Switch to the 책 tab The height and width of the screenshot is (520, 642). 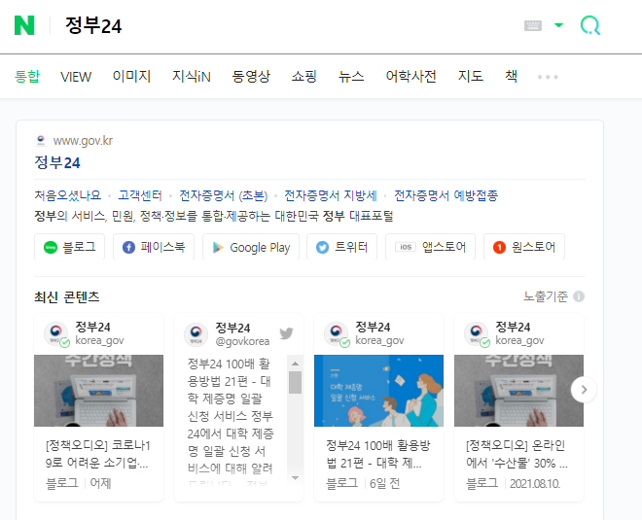coord(511,77)
